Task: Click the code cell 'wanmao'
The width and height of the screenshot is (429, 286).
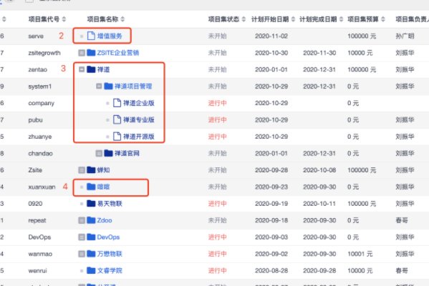Action: 40,254
